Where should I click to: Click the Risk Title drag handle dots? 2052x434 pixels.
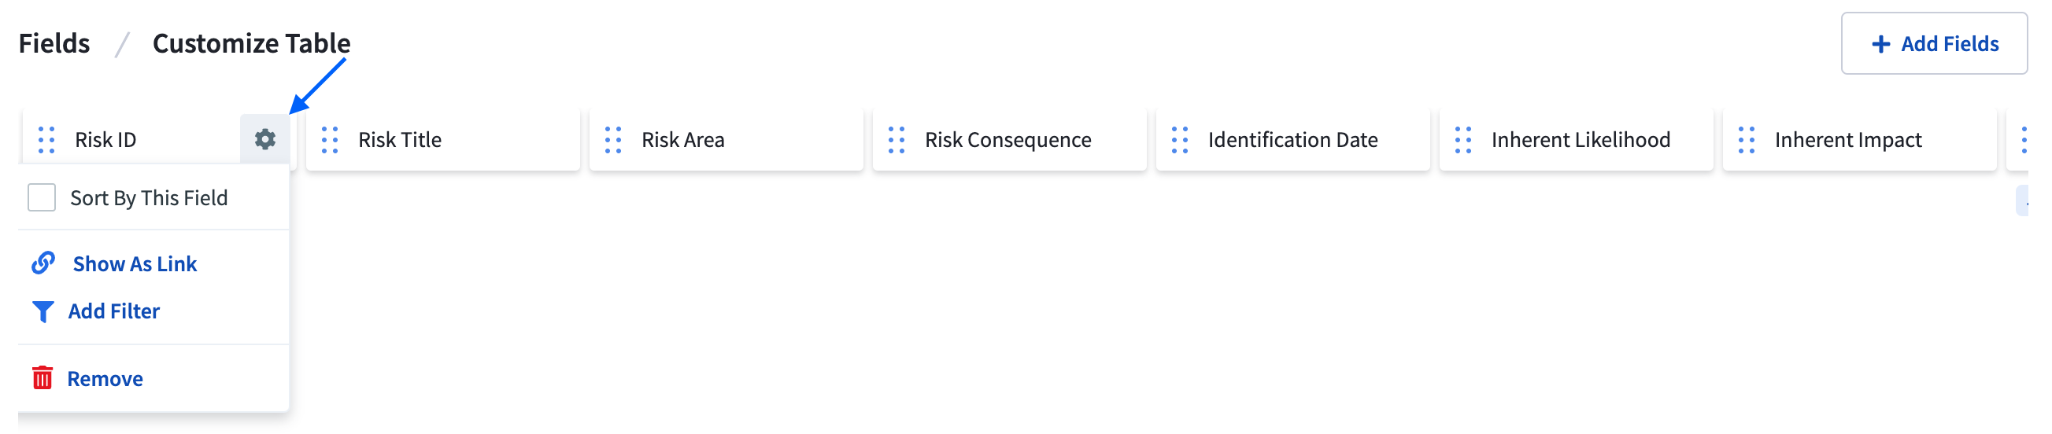[330, 140]
